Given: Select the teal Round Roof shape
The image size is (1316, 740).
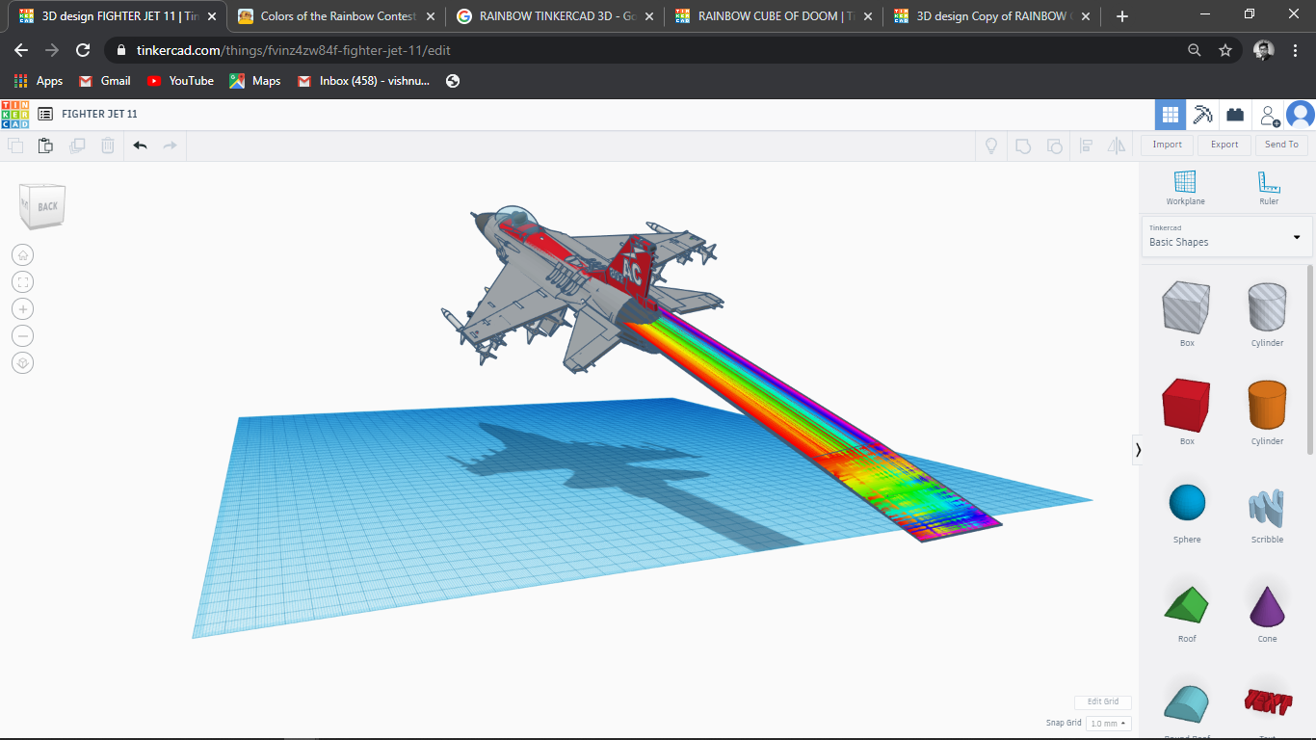Looking at the screenshot, I should click(1187, 705).
